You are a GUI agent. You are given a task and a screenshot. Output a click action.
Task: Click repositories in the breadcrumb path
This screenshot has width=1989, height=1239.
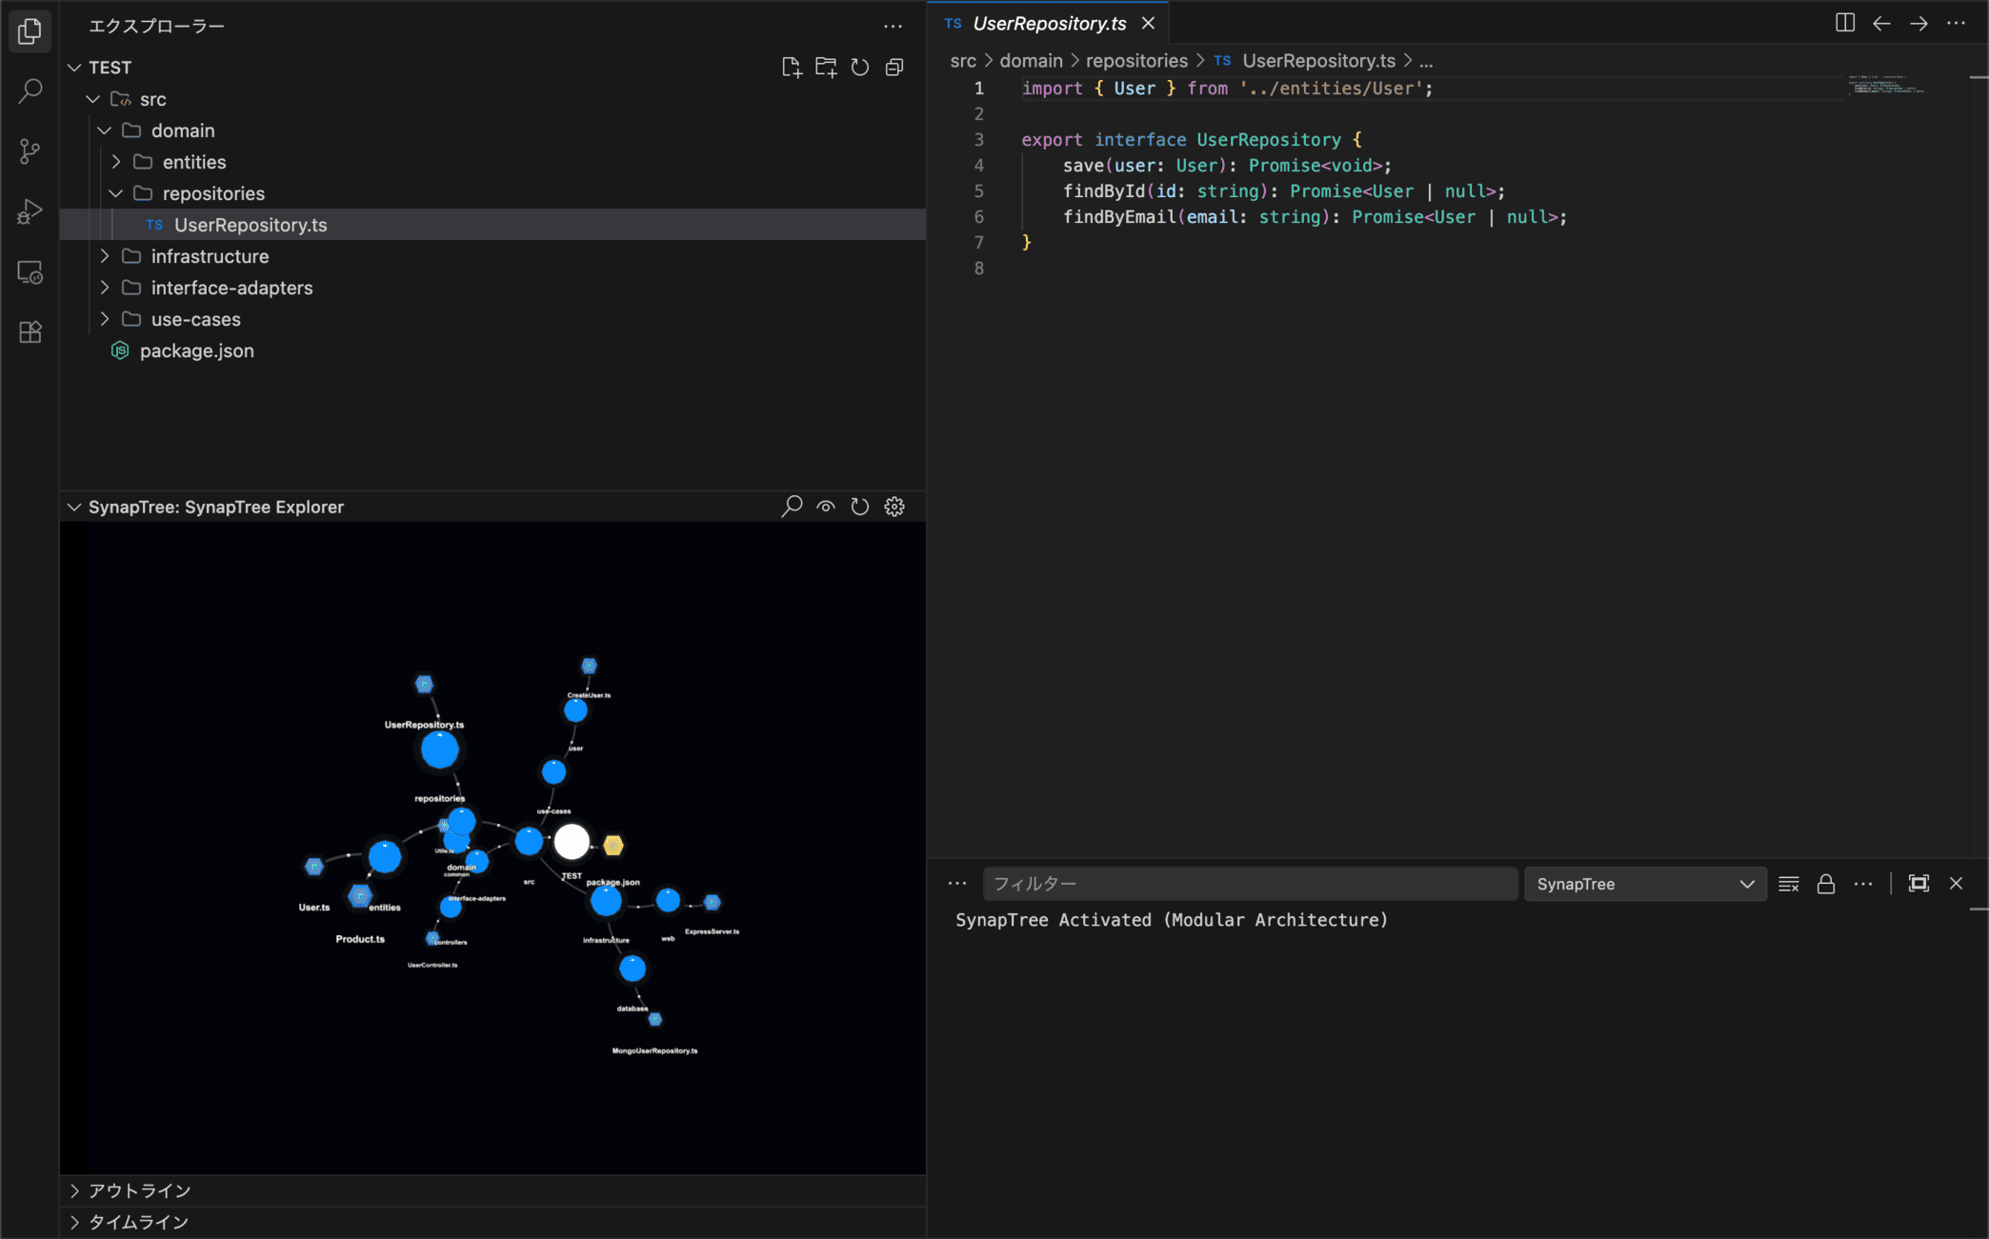coord(1136,61)
